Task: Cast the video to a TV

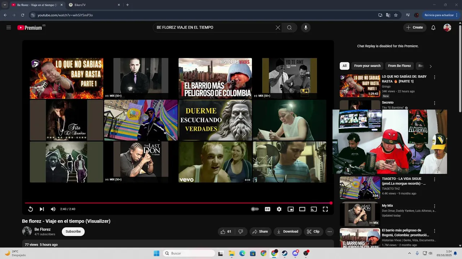Action: [314, 209]
